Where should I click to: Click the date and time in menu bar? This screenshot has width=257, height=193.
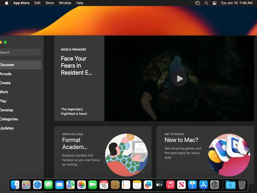(236, 3)
